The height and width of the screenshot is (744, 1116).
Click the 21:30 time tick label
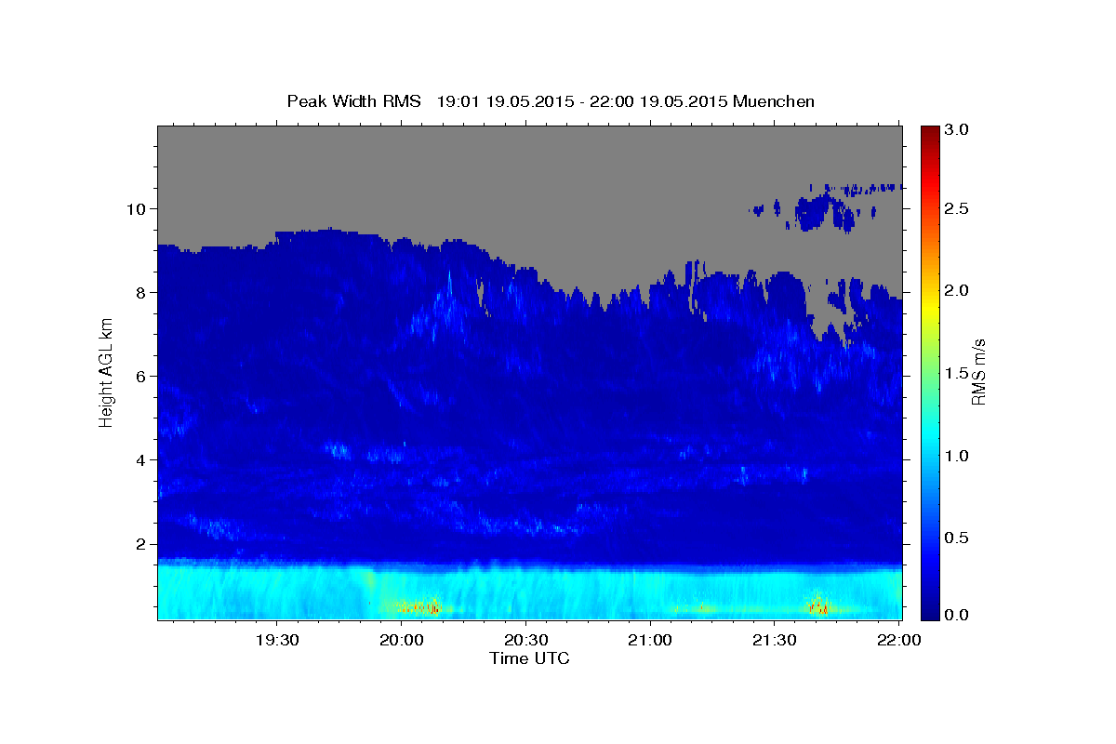774,640
